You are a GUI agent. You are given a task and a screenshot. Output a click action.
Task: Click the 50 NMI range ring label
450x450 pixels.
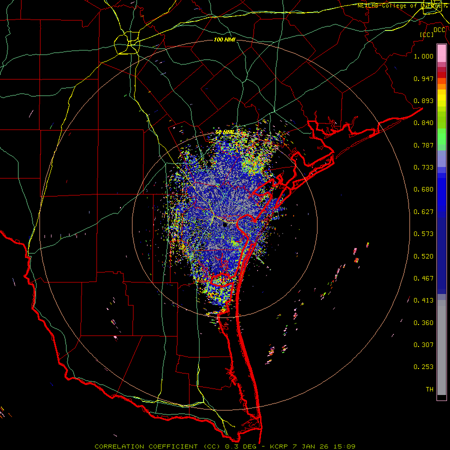pyautogui.click(x=224, y=132)
